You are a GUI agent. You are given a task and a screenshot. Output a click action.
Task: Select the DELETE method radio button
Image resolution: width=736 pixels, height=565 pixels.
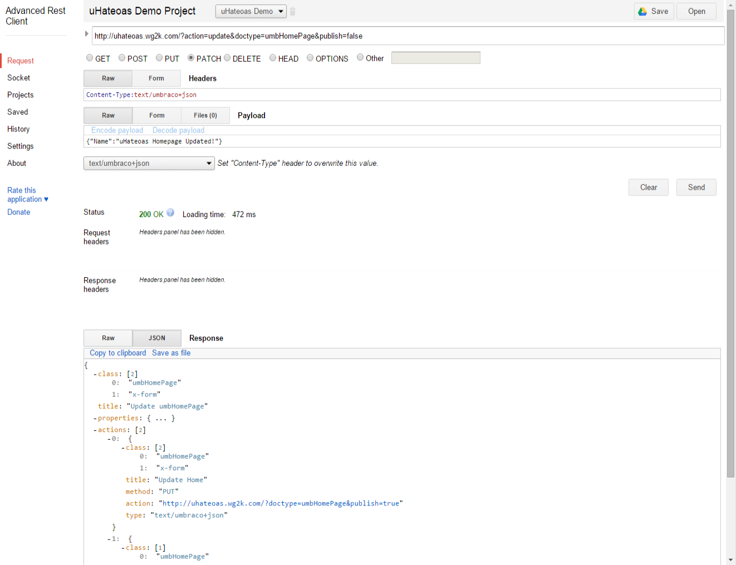(x=227, y=58)
